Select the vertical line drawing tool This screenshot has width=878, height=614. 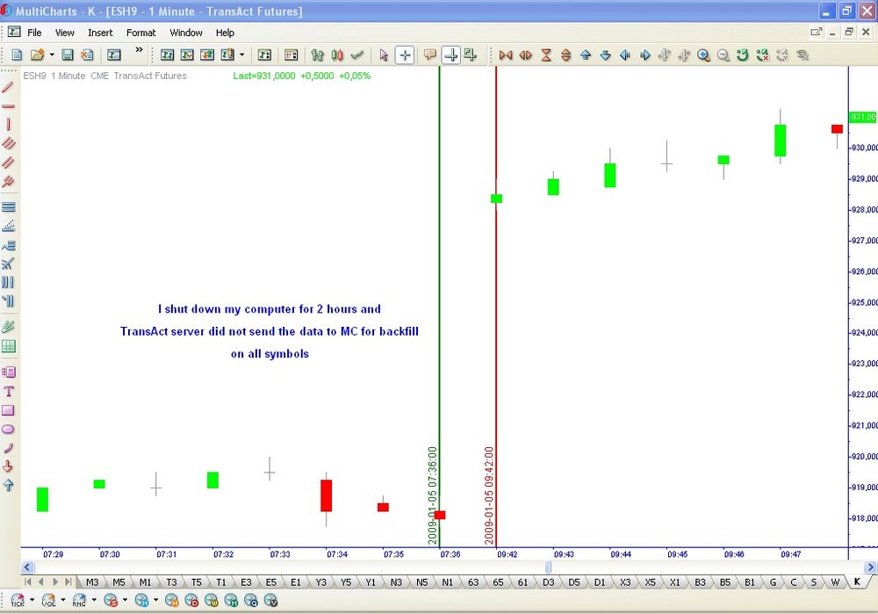(8, 125)
